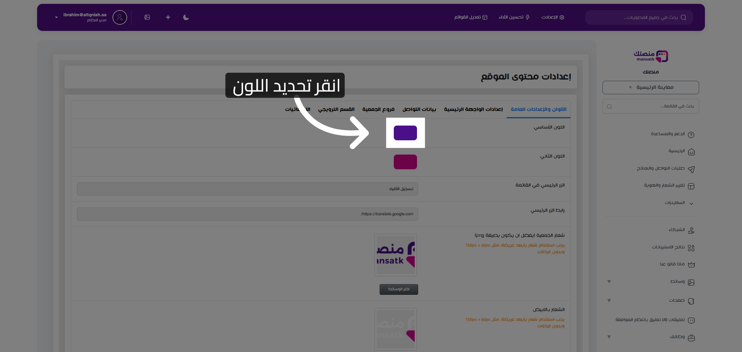Click the اللون الثاني color swatch
The image size is (742, 352).
tap(405, 162)
